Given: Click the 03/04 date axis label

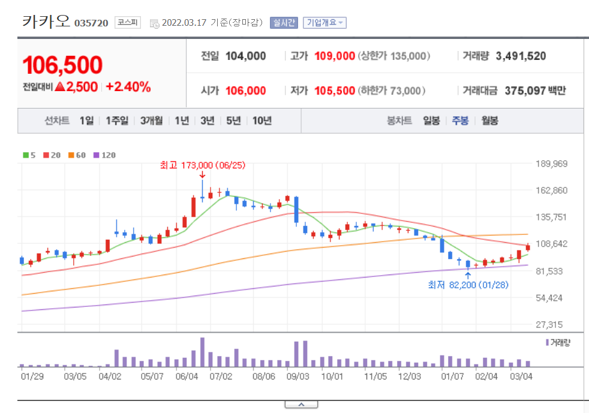Looking at the screenshot, I should [x=521, y=376].
